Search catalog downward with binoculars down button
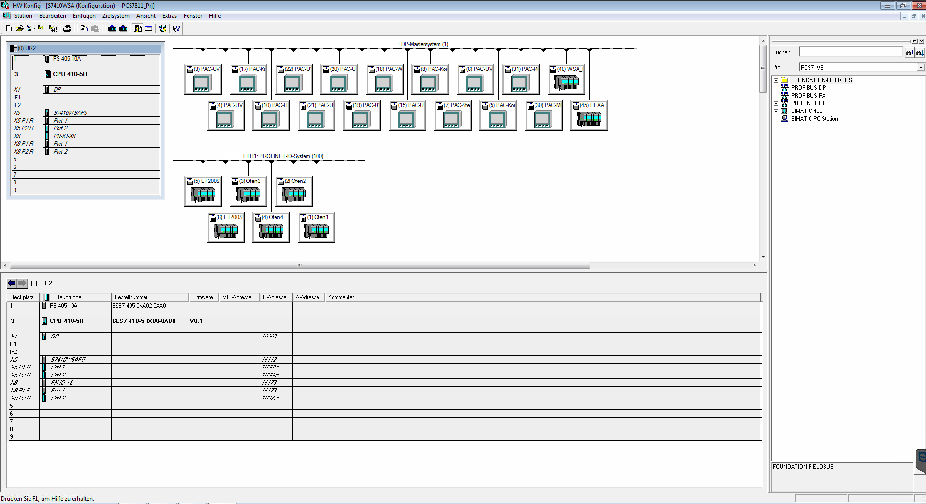 [x=920, y=53]
